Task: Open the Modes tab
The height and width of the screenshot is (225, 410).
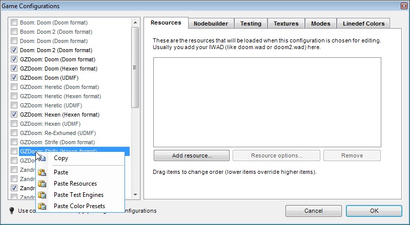Action: click(x=321, y=24)
